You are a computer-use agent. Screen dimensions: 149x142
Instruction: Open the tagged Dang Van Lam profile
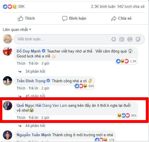point(55,105)
